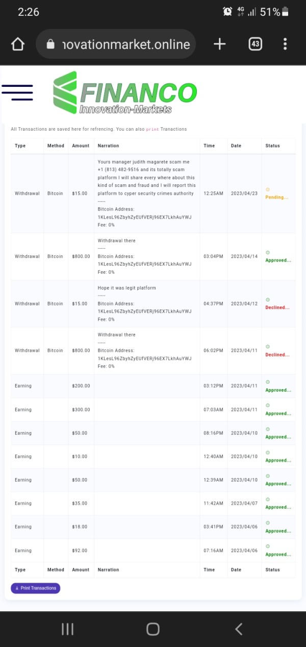Click the Date column header at top
This screenshot has height=647, width=306.
click(x=236, y=146)
